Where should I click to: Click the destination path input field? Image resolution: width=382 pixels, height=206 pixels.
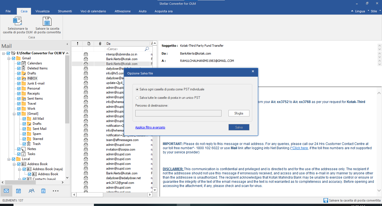pyautogui.click(x=178, y=113)
